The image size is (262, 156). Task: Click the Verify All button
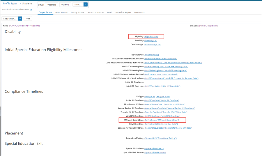(x=65, y=5)
